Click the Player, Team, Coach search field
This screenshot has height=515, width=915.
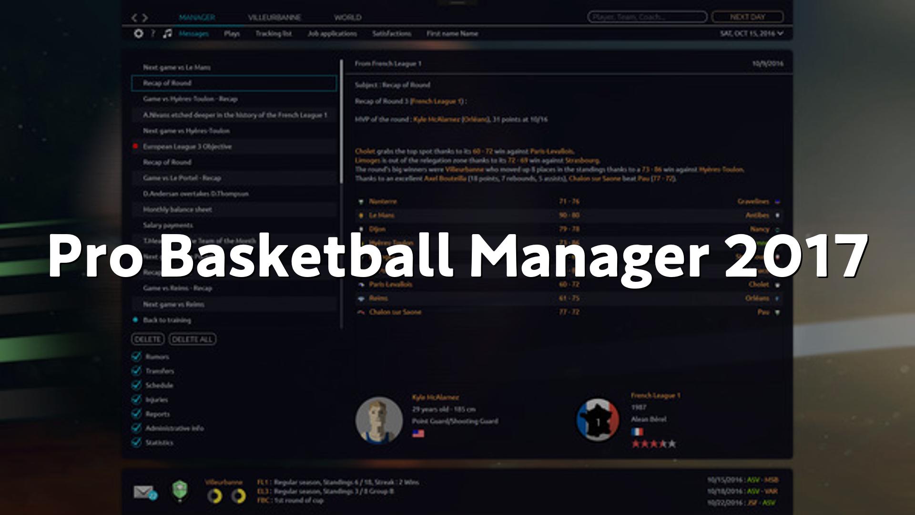click(x=647, y=17)
